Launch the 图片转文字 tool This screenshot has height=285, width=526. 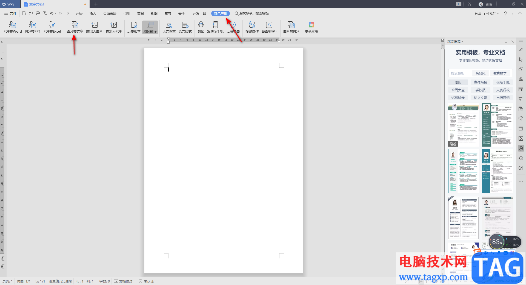pyautogui.click(x=75, y=27)
